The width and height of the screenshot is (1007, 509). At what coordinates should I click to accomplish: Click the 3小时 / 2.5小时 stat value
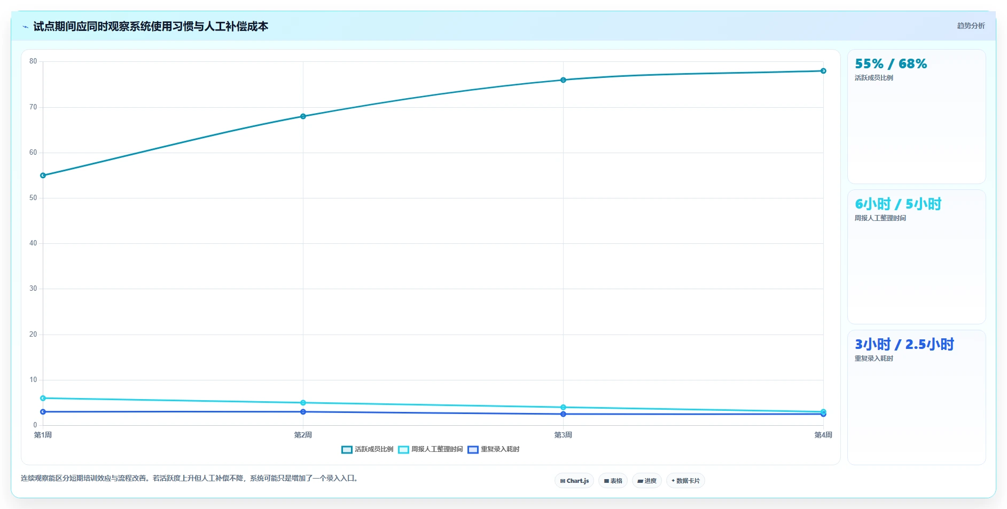(x=904, y=344)
